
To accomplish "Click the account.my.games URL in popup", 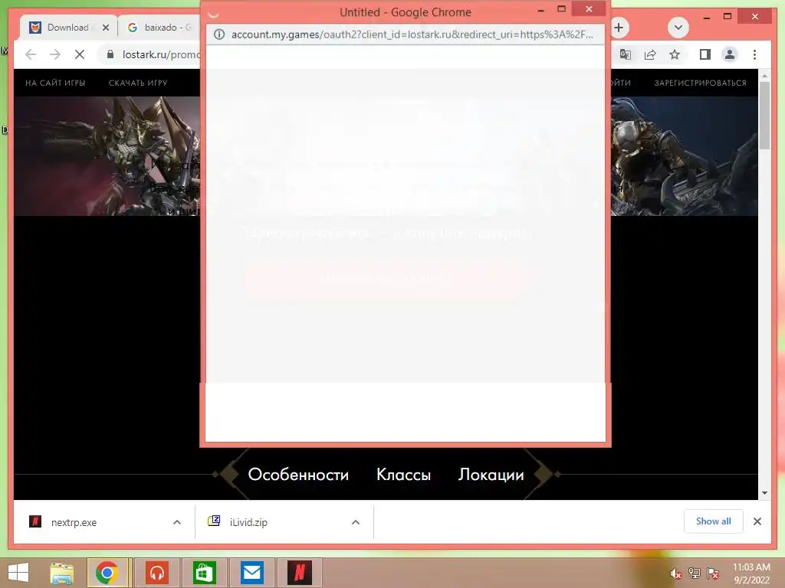I will pos(412,34).
